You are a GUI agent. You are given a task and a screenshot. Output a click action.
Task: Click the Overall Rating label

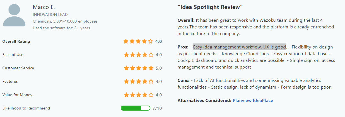(x=16, y=42)
